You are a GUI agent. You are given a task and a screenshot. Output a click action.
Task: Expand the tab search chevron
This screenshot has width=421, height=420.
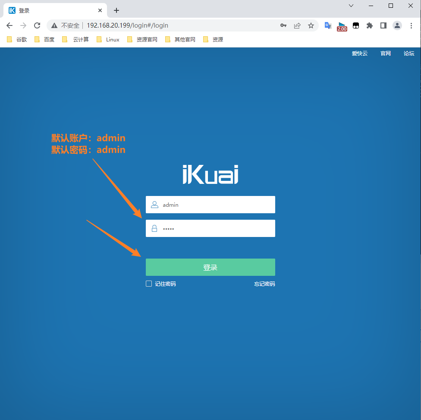351,6
